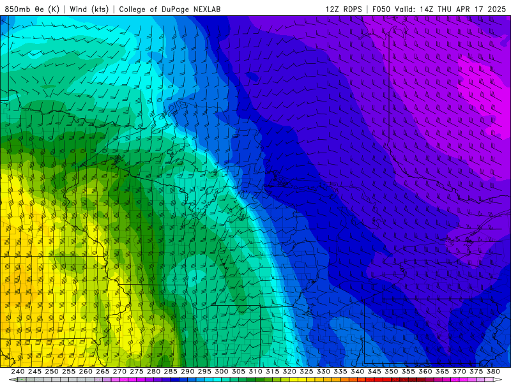Viewport: 511px width, 383px height.
Task: Select the 340 value on color scale
Action: pyautogui.click(x=357, y=372)
